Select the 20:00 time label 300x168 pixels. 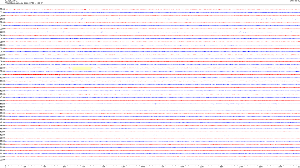pyautogui.click(x=2, y=138)
